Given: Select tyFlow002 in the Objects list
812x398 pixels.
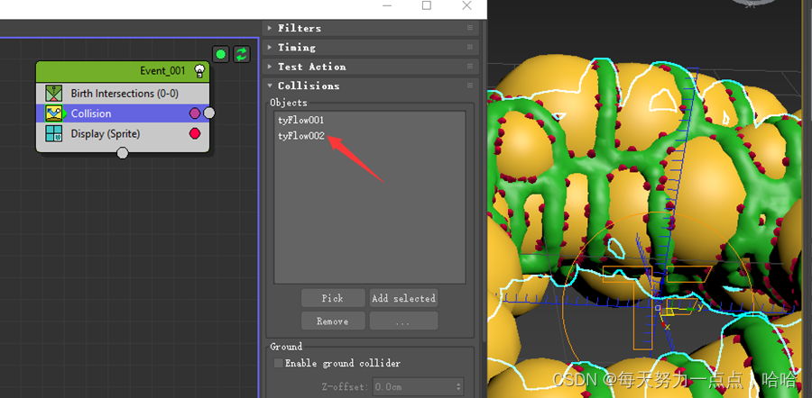Looking at the screenshot, I should click(300, 137).
